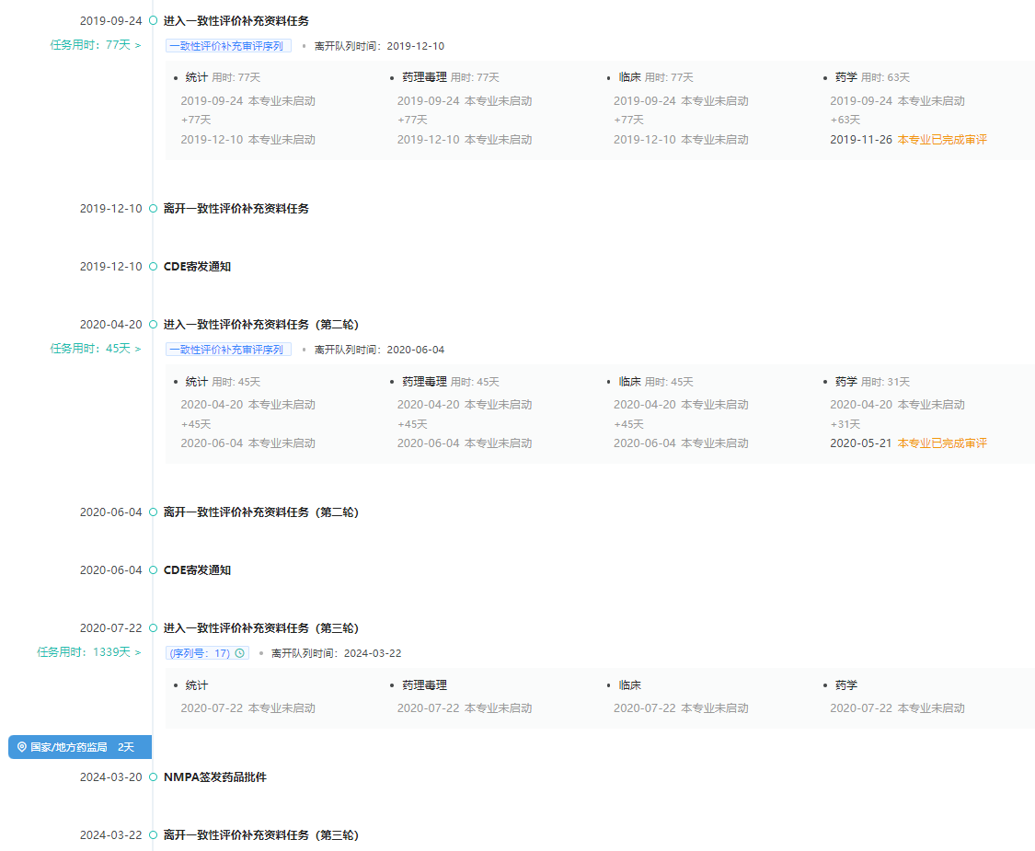Image resolution: width=1035 pixels, height=851 pixels.
Task: Click the first-round 一致性评价补充审评序列 tag
Action: 227,45
